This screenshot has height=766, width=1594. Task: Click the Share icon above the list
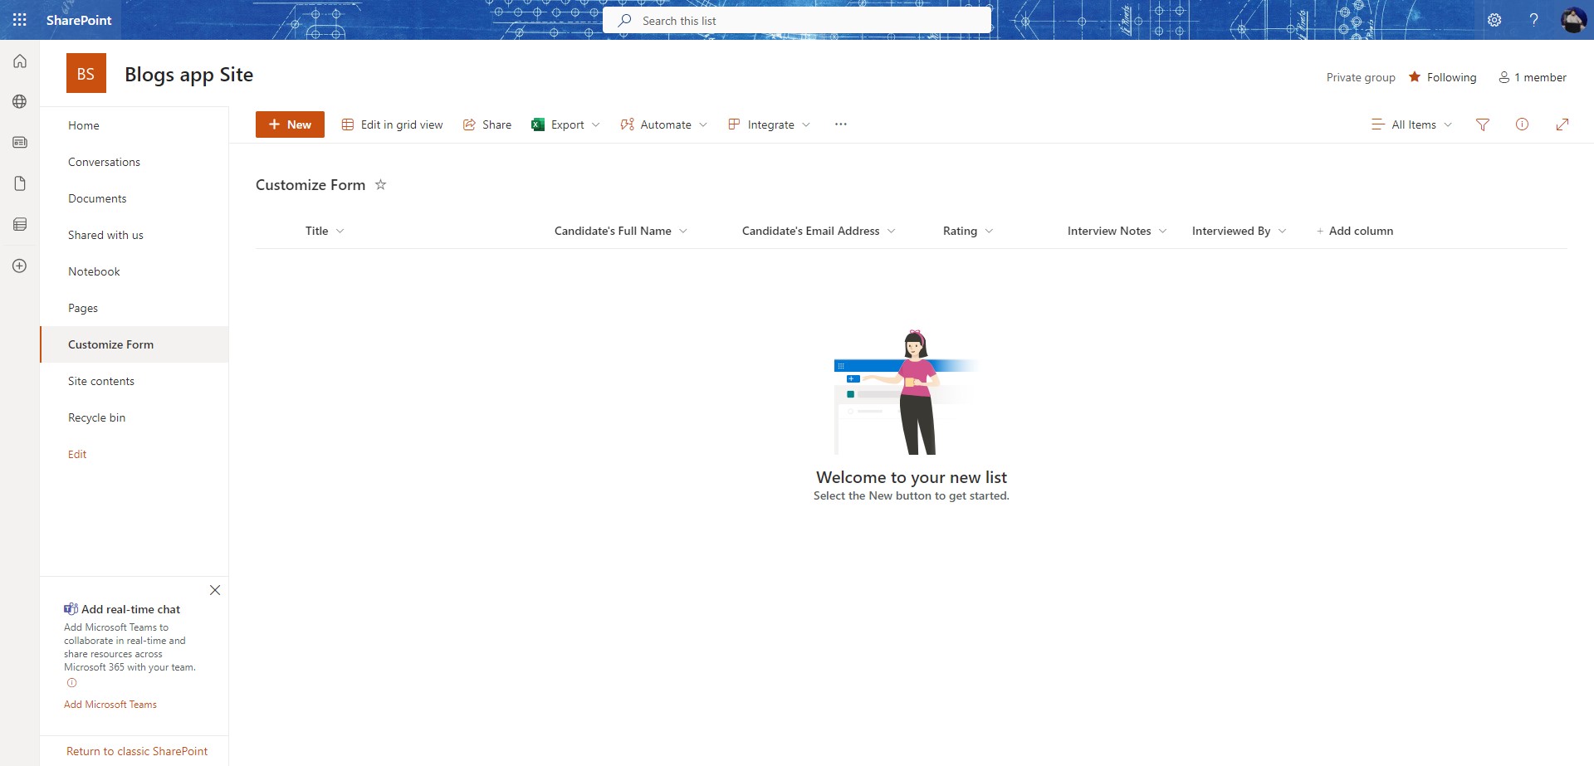tap(470, 124)
